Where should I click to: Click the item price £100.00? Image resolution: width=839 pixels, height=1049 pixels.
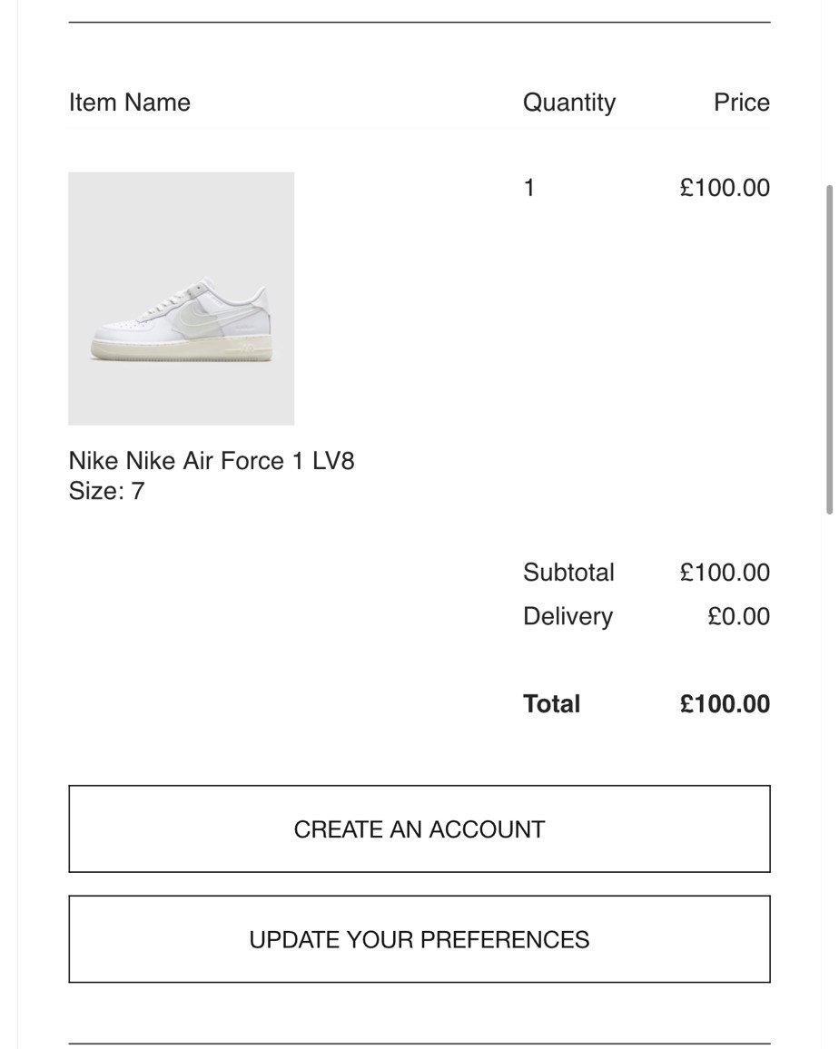click(725, 188)
